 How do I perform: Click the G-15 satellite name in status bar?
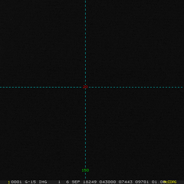coord(30,182)
